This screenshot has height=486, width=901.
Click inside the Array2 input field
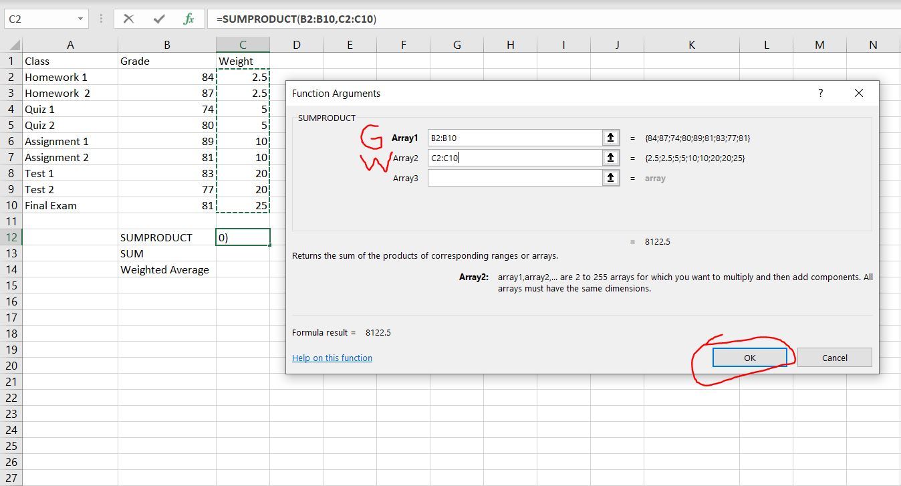515,158
